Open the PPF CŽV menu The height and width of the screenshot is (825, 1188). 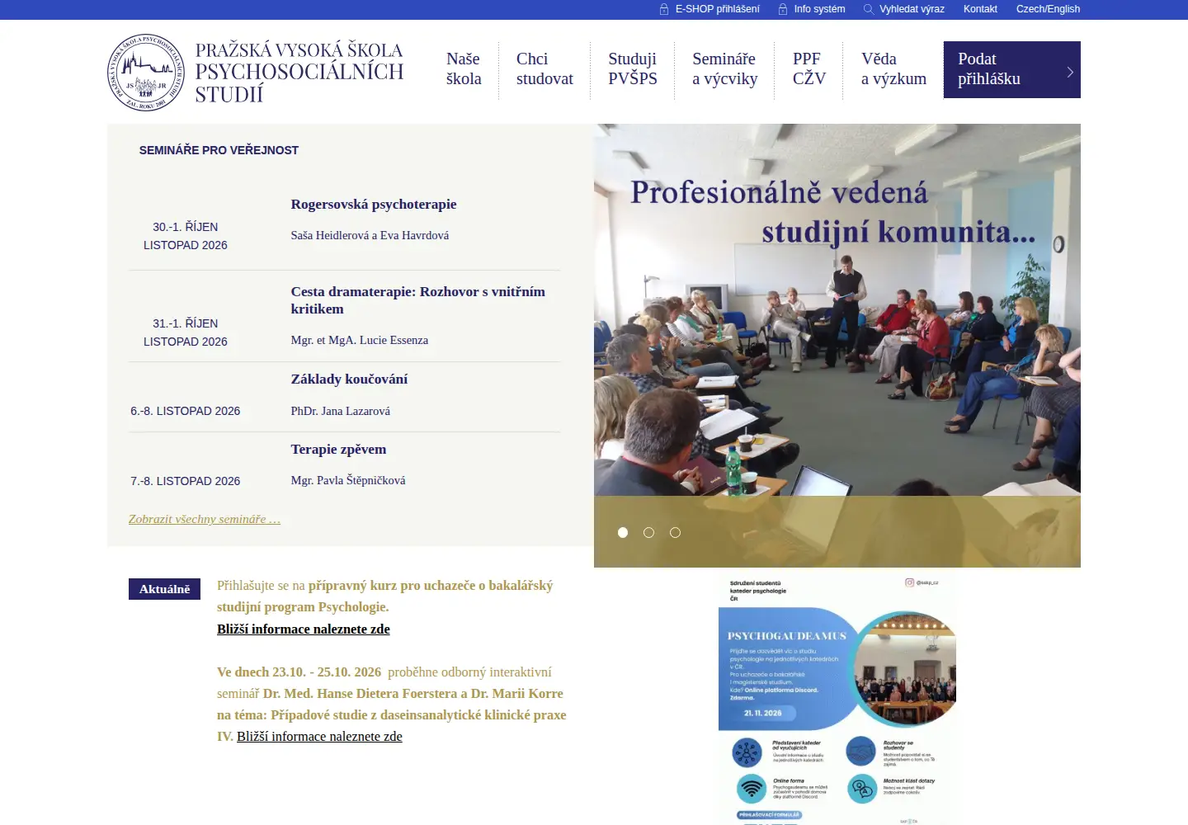[x=809, y=69]
